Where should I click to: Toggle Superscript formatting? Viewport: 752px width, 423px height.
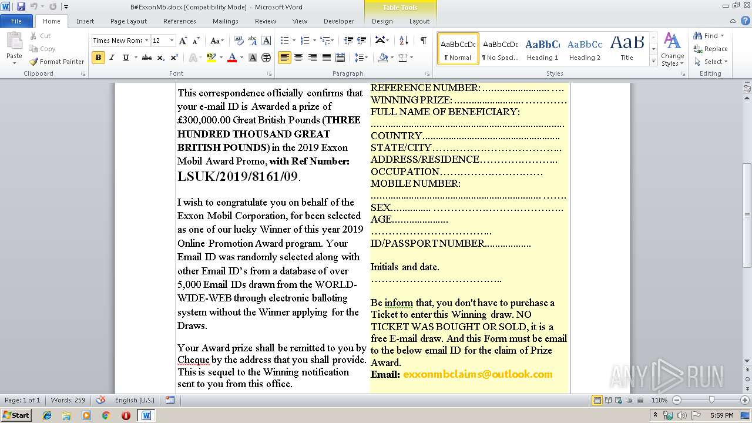[174, 58]
